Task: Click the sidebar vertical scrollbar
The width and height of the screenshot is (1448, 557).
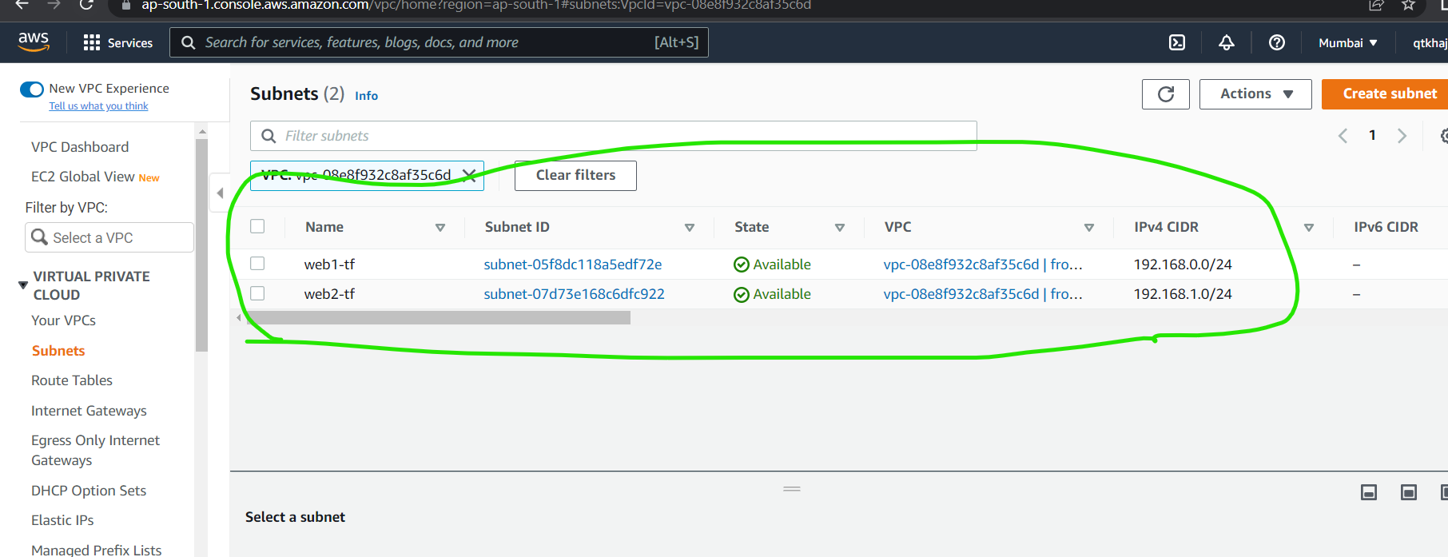Action: point(201,244)
